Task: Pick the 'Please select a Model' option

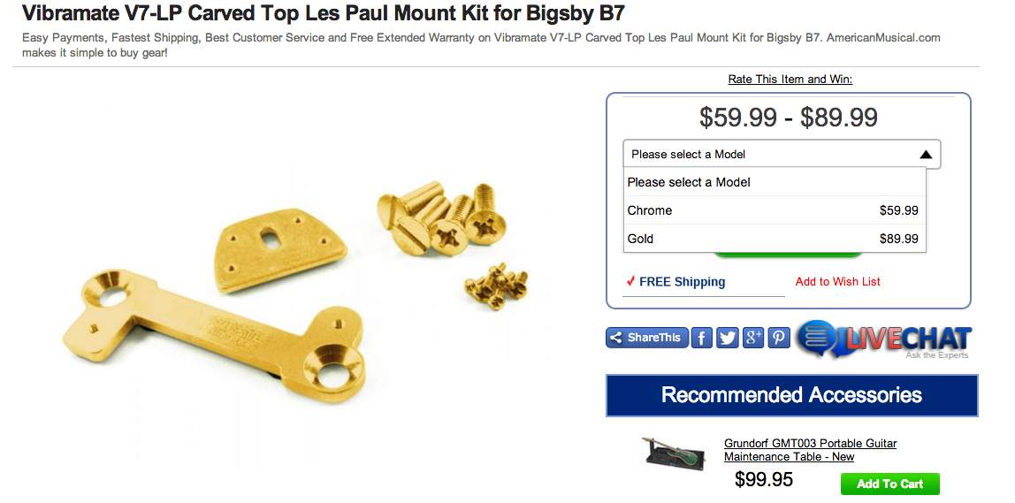Action: click(x=774, y=182)
